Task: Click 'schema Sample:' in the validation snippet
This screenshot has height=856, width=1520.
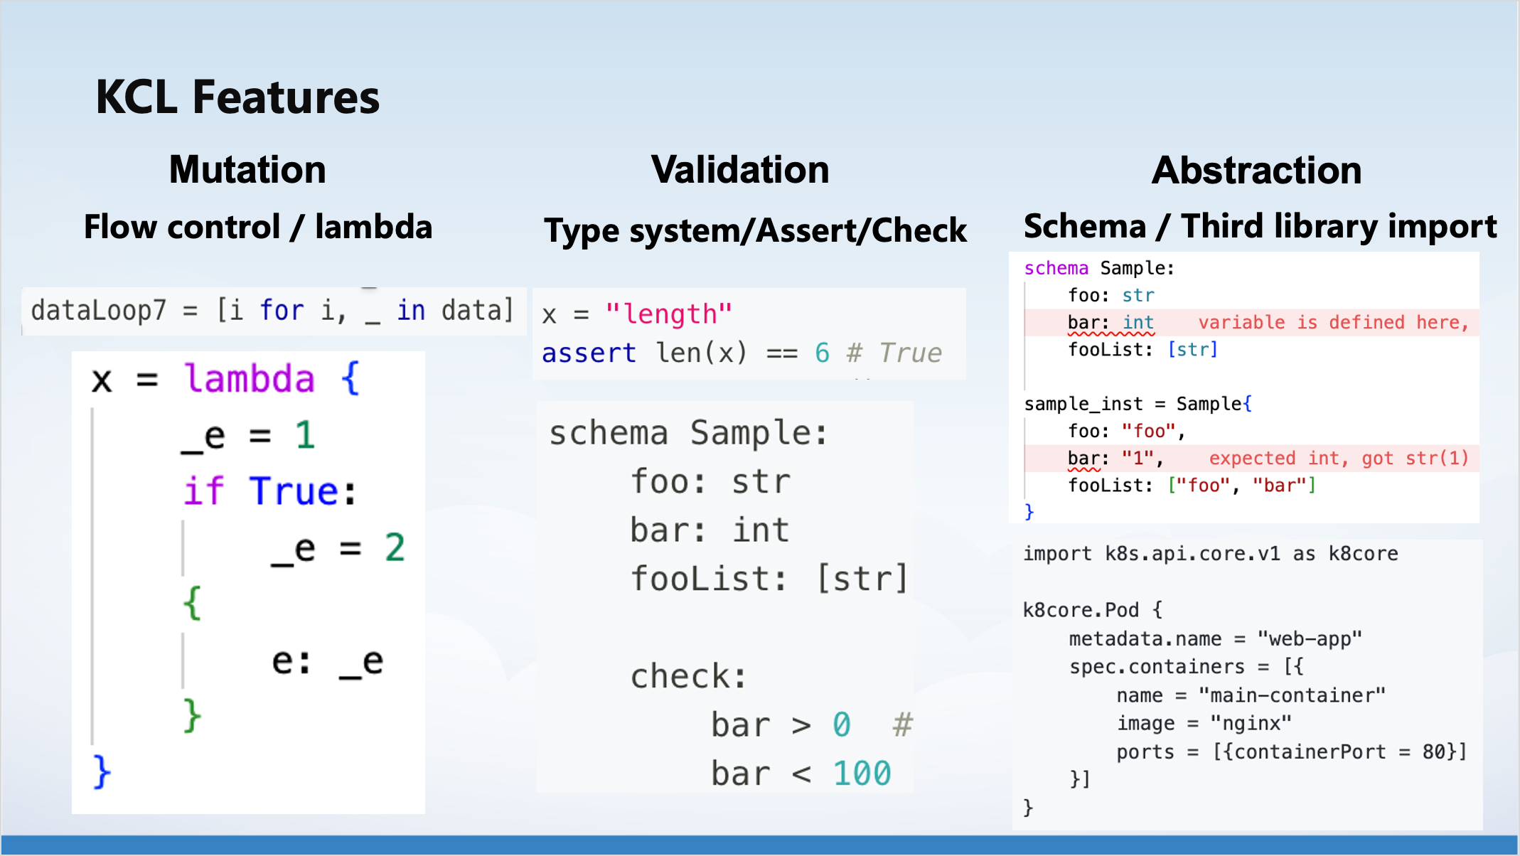Action: click(x=689, y=433)
